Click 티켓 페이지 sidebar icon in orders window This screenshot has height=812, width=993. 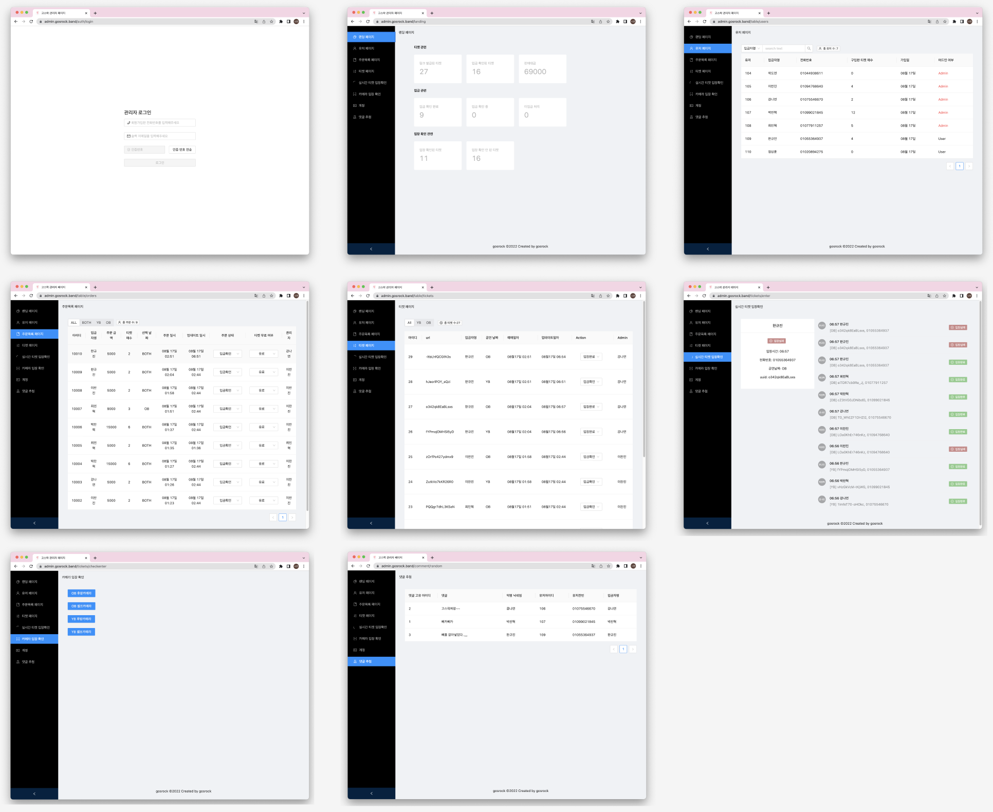[x=18, y=345]
